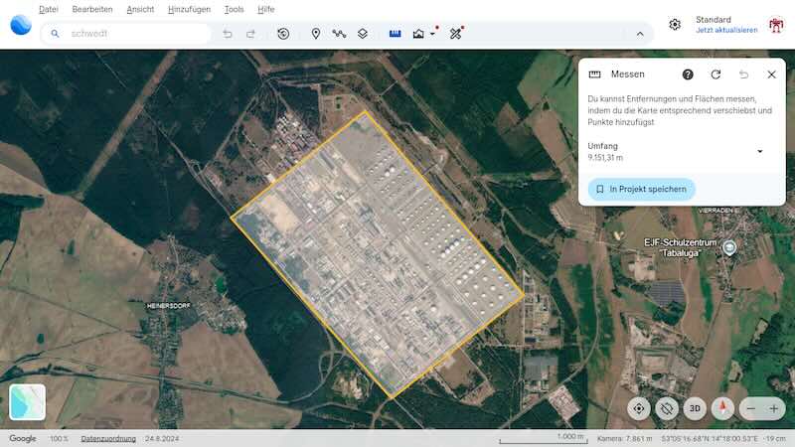
Task: Restart measurement with refresh icon
Action: coord(715,74)
